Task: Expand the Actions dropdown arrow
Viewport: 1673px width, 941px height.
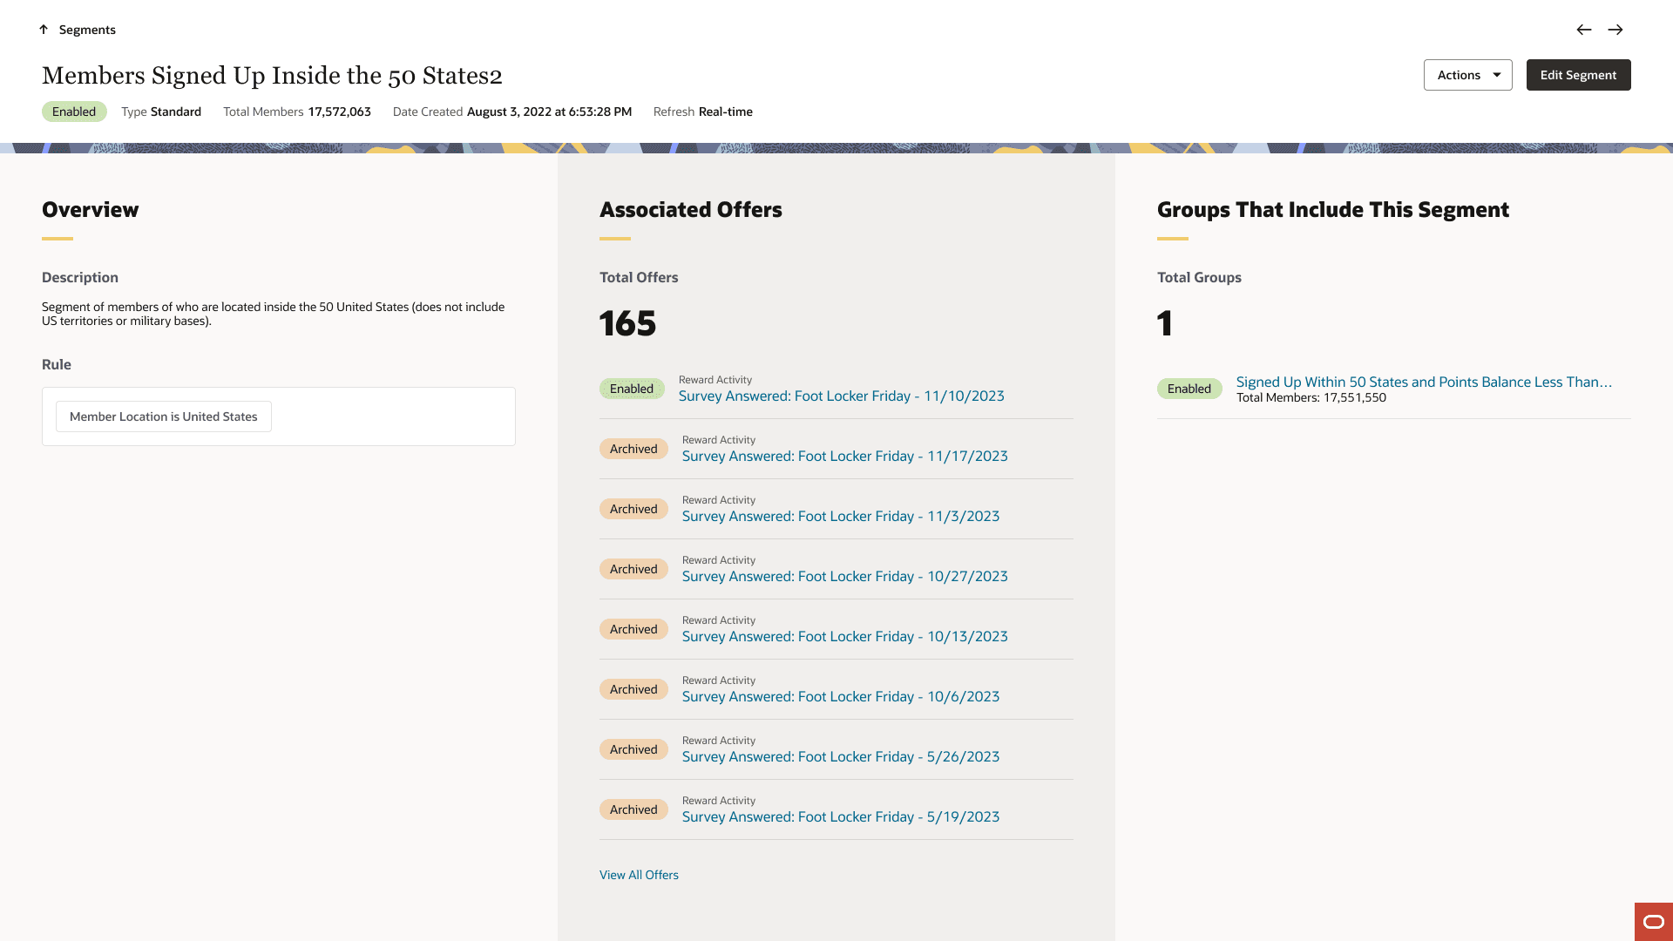Action: (1497, 75)
